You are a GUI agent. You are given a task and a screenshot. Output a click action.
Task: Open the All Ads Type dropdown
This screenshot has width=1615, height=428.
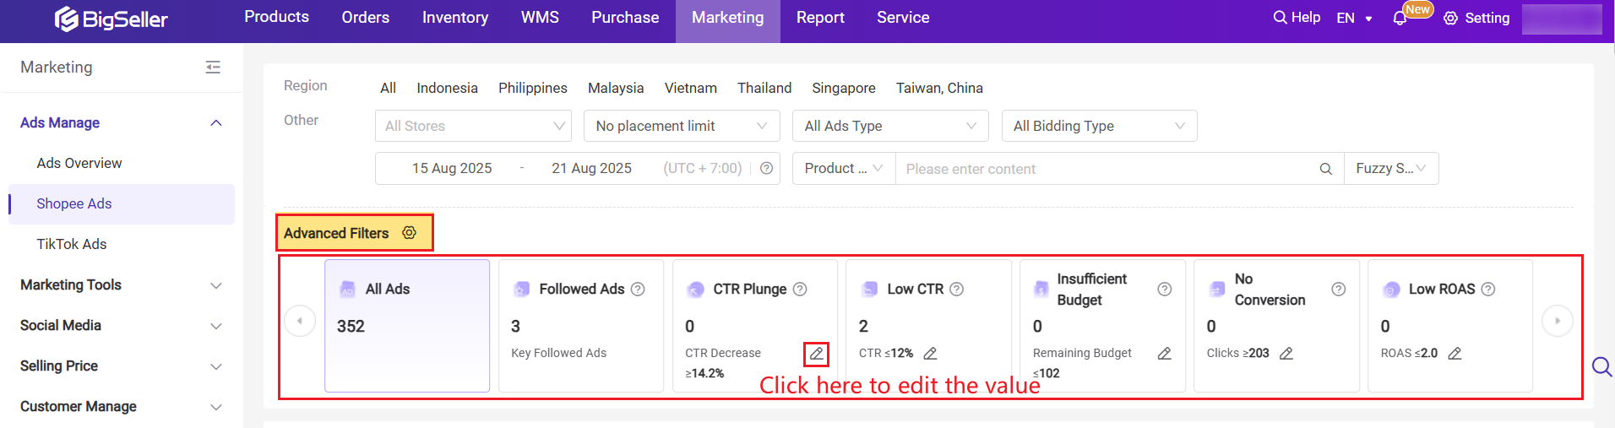(x=890, y=126)
